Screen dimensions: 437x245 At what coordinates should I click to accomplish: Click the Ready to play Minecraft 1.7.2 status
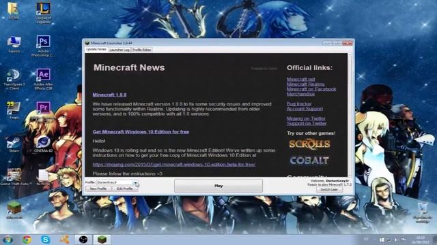[x=329, y=184]
